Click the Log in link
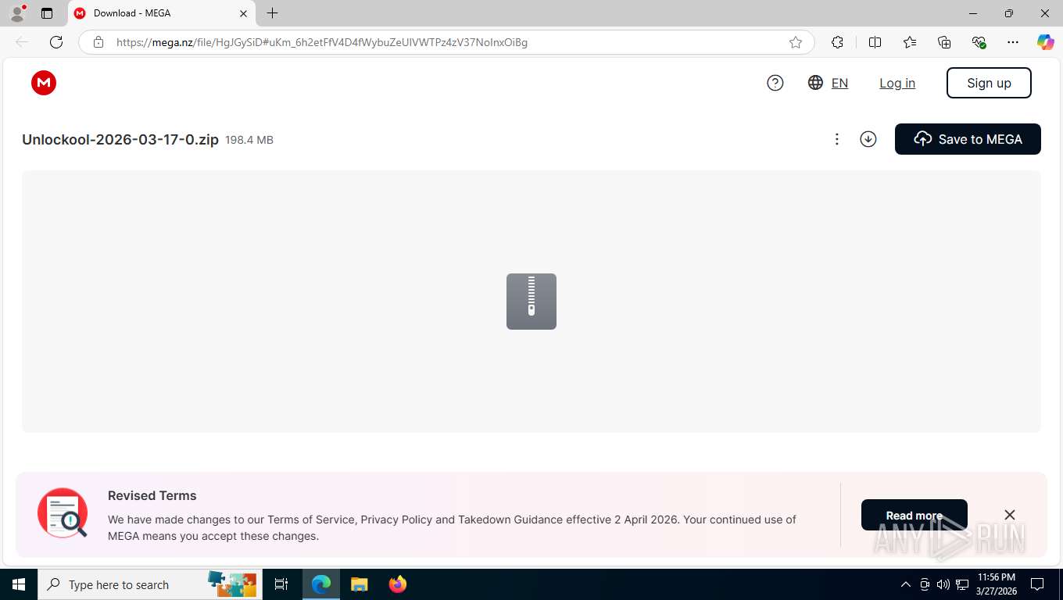 pyautogui.click(x=897, y=83)
